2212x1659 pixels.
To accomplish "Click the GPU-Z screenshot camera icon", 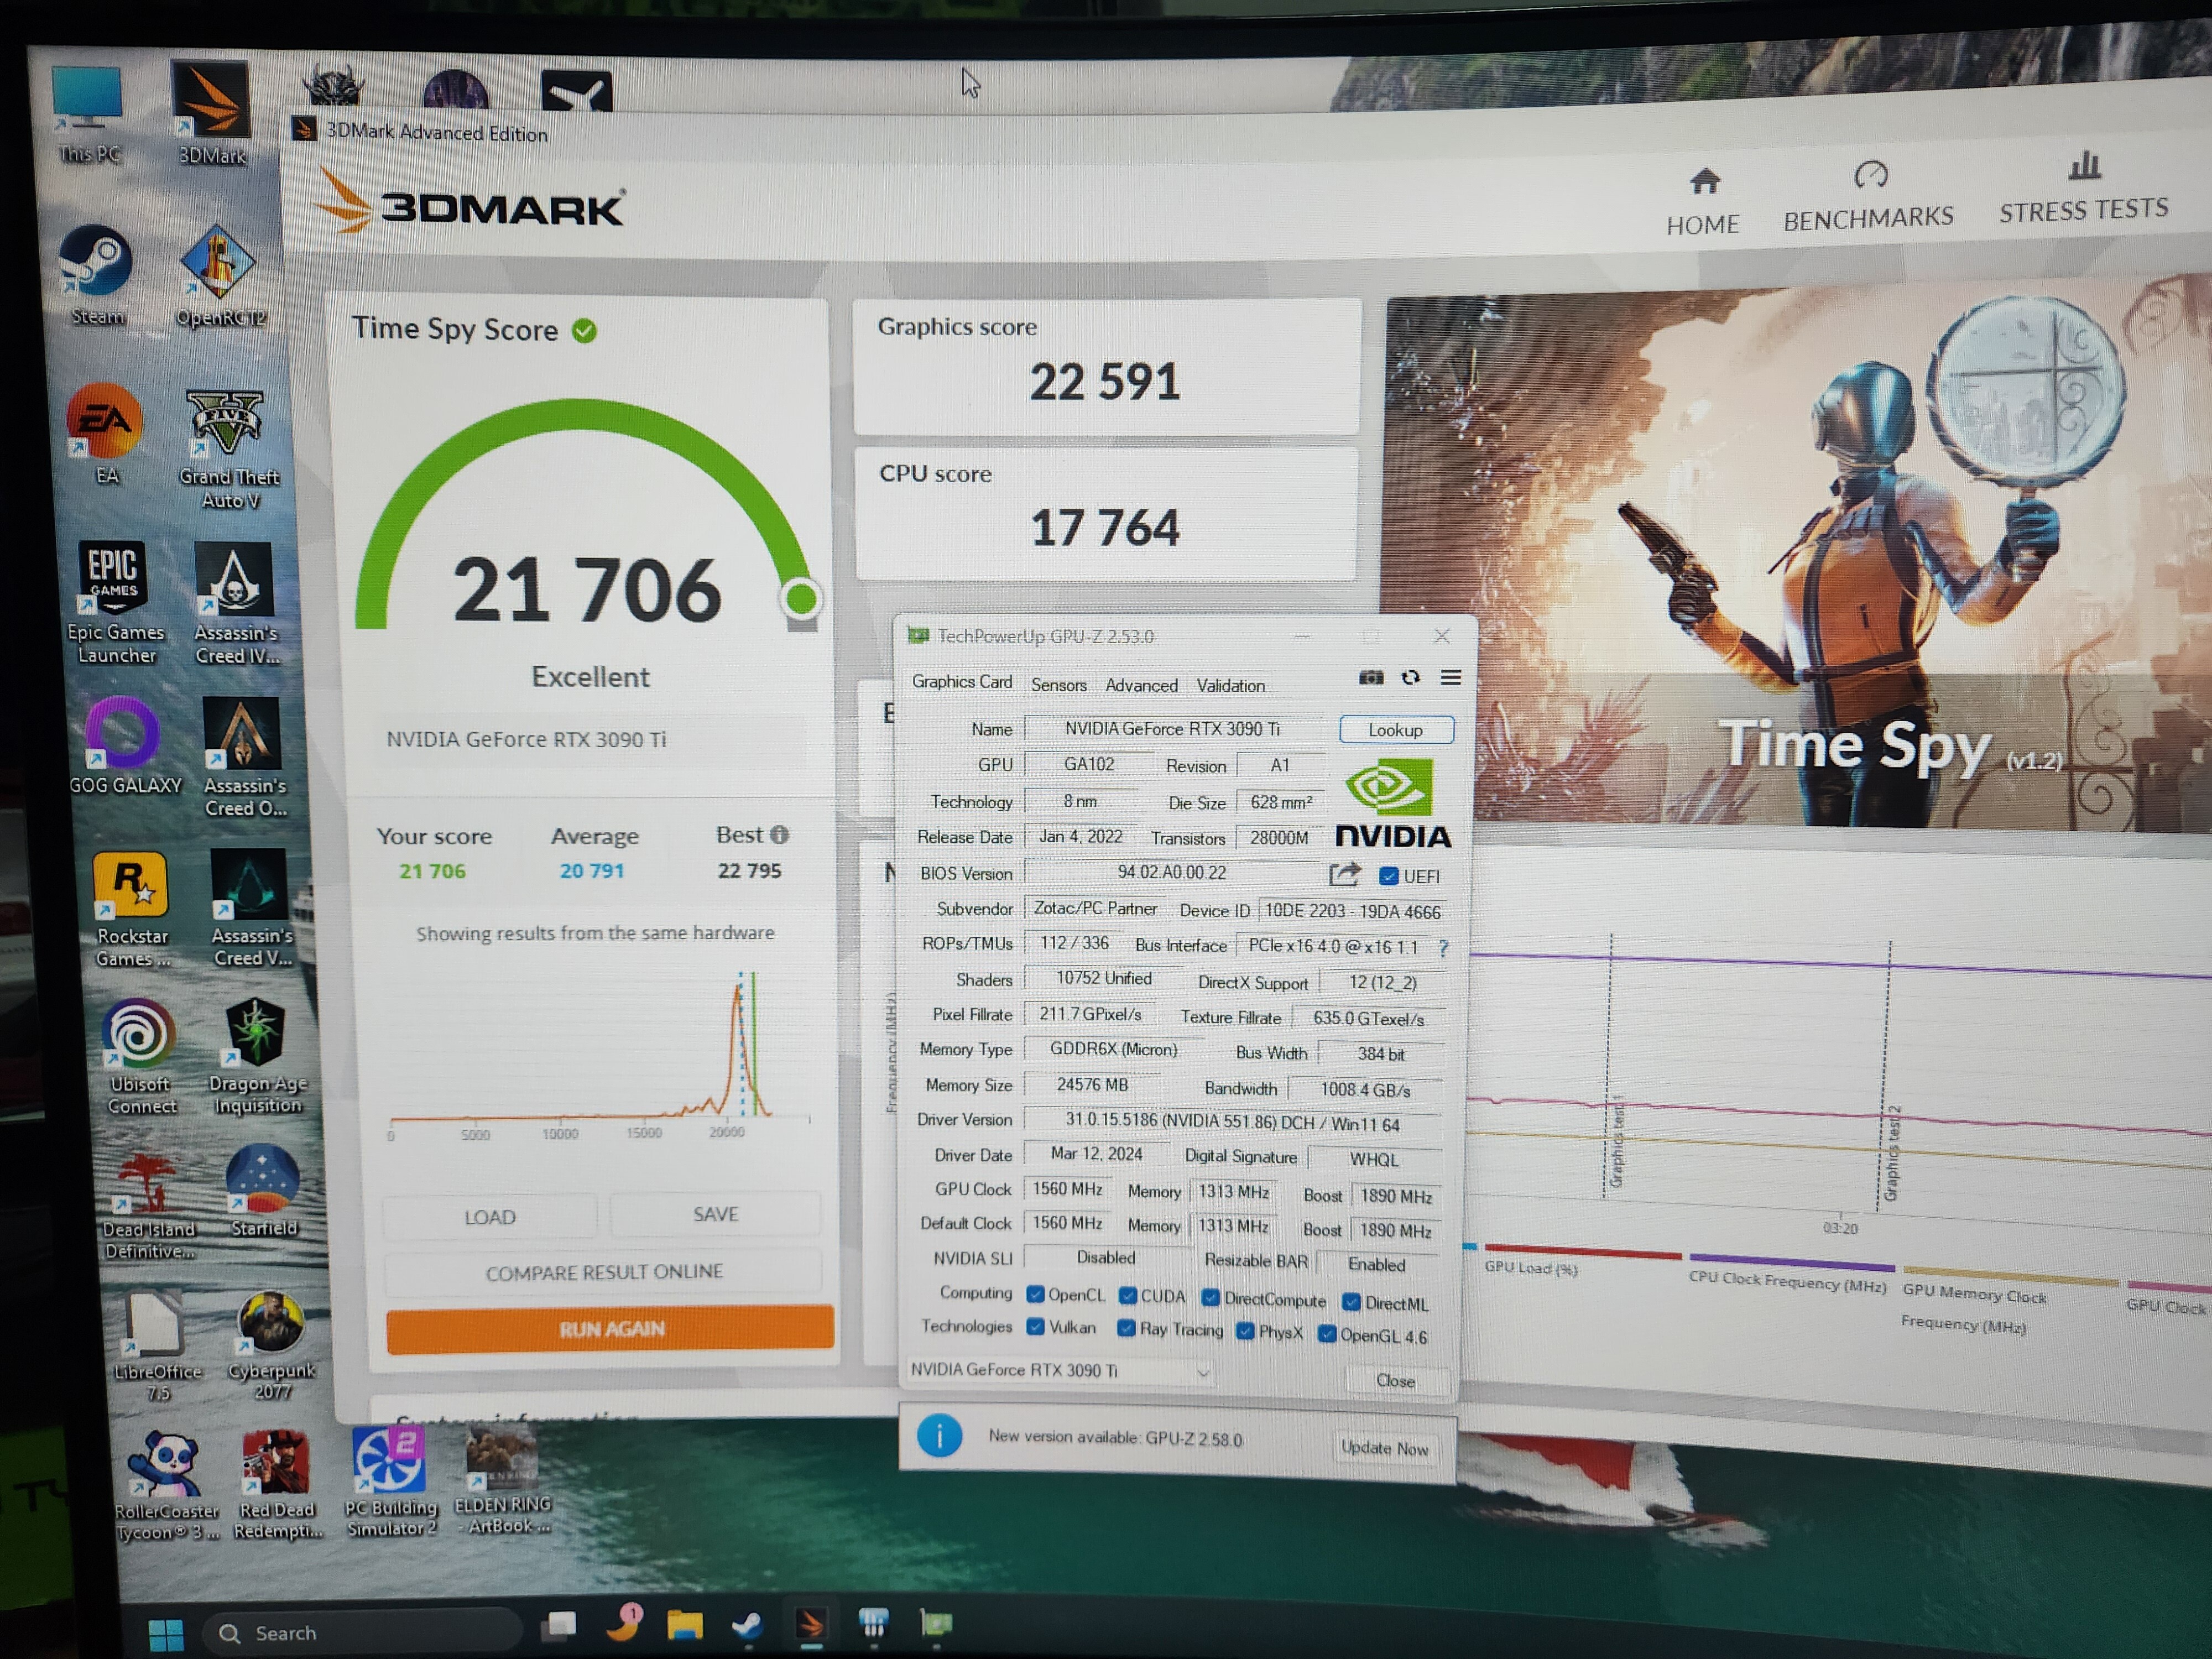I will tap(1371, 678).
